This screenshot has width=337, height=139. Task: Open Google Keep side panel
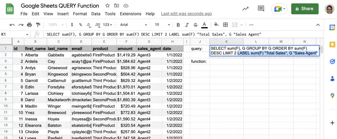[x=332, y=45]
